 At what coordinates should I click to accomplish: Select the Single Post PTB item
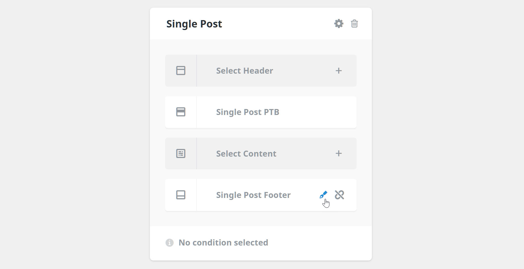[248, 112]
